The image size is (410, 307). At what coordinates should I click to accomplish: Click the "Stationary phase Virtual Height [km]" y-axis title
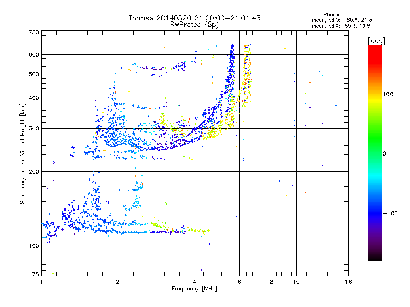tap(23, 154)
